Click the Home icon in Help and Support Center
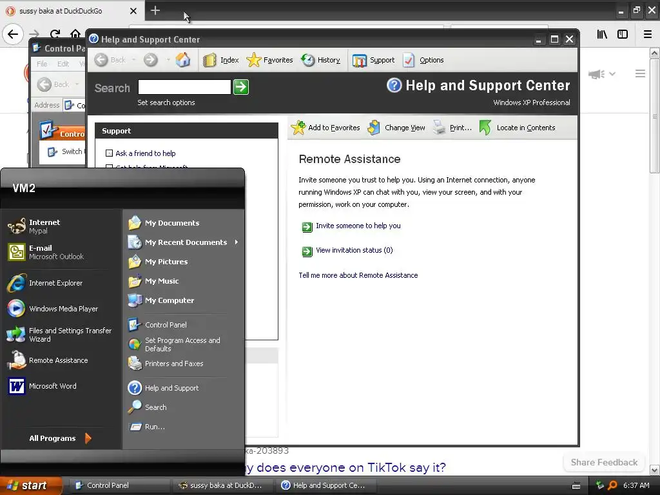The height and width of the screenshot is (495, 660). (182, 60)
